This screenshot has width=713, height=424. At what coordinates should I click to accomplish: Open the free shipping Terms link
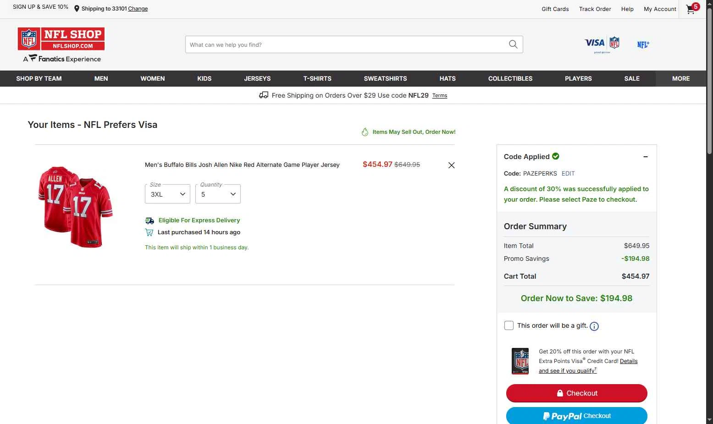click(440, 96)
